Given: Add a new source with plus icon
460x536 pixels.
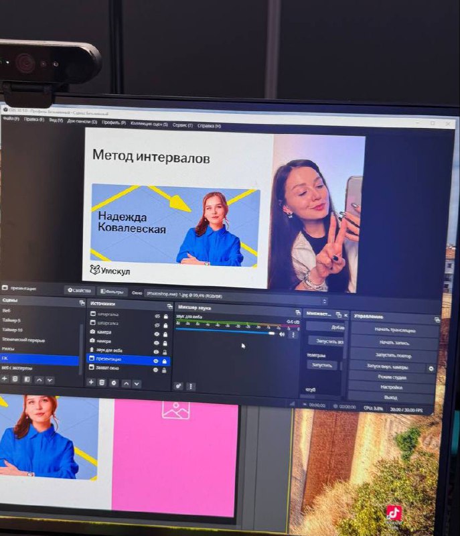Looking at the screenshot, I should [x=91, y=382].
